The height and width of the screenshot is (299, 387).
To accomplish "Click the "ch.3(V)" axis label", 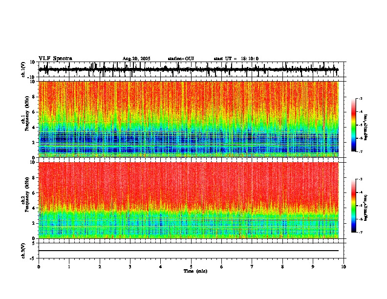I will (x=23, y=251).
